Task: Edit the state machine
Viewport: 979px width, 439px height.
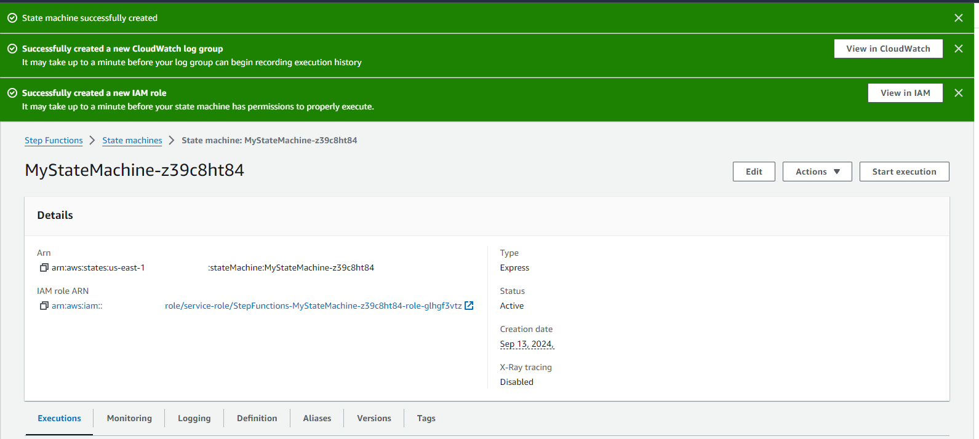Action: (x=754, y=172)
